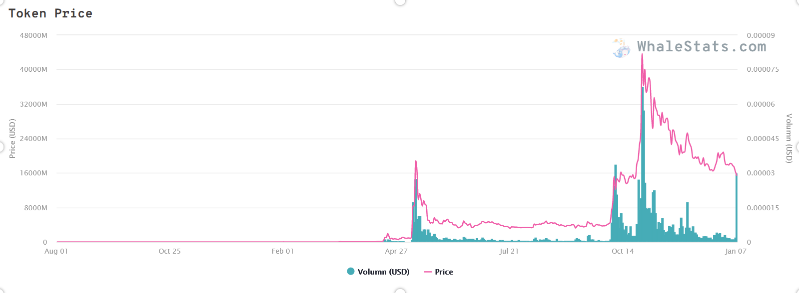
Task: Click the Token Price chart title
Action: coord(50,13)
